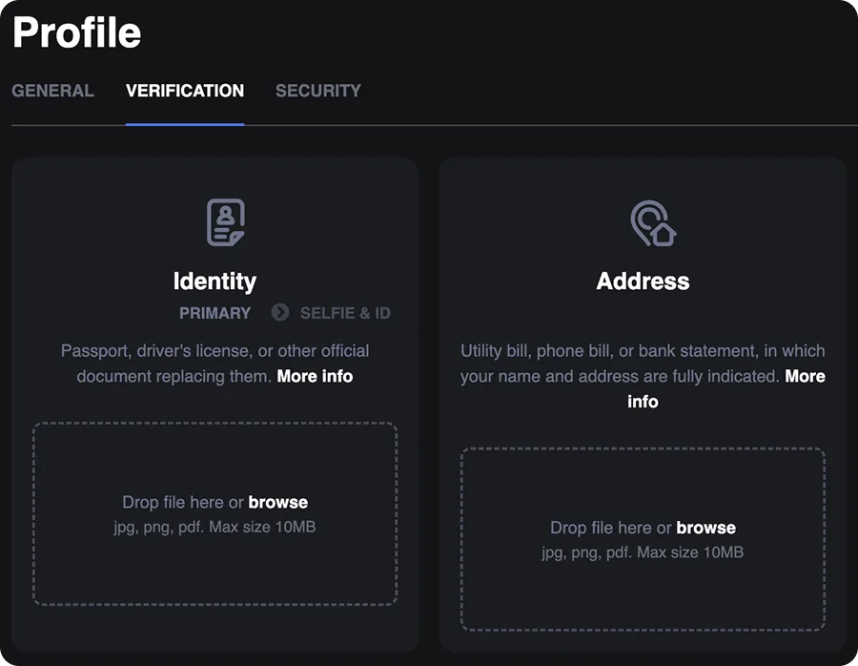Click the Address file drop zone
This screenshot has width=858, height=666.
click(643, 539)
